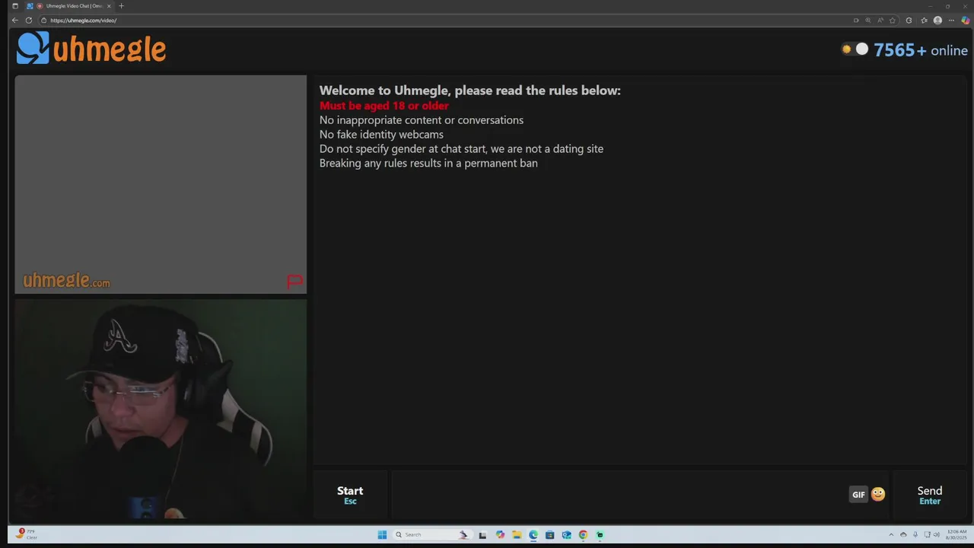974x548 pixels.
Task: Click 'Must be aged 18 or older' rule text
Action: click(384, 106)
